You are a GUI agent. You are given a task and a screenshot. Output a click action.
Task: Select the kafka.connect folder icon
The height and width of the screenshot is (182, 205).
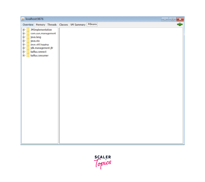click(x=28, y=52)
